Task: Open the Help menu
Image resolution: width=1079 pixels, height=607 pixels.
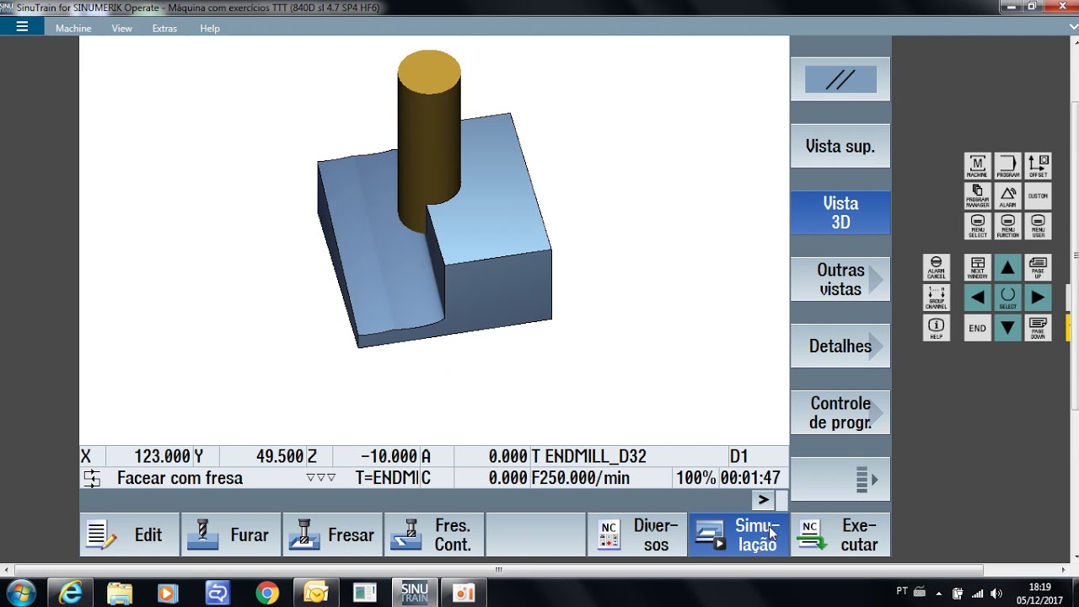Action: [210, 28]
